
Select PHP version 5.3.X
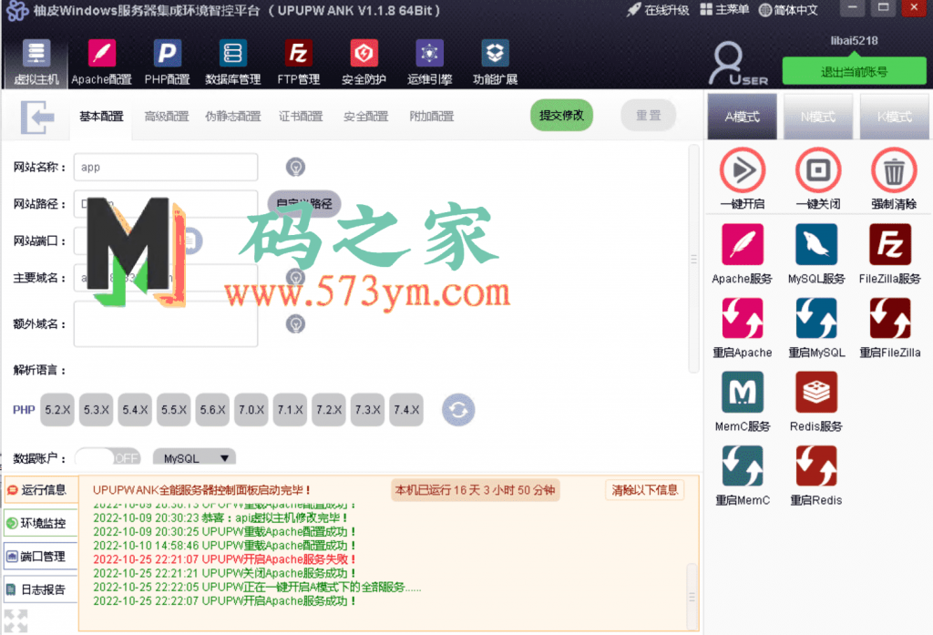tap(96, 409)
